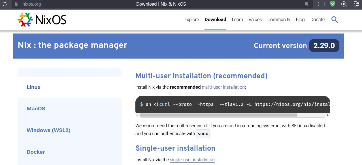This screenshot has height=165, width=362.
Task: Click the NixOS snowflake logo
Action: point(25,20)
